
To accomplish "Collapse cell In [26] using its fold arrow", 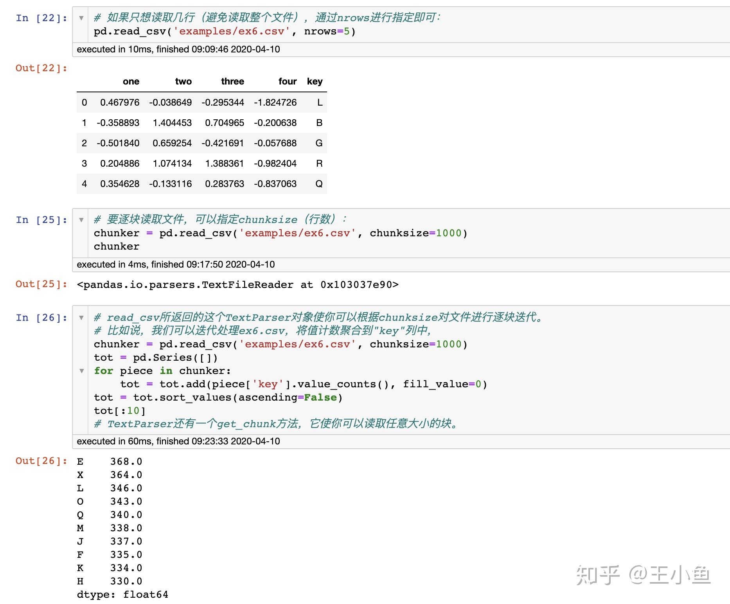I will coord(81,318).
